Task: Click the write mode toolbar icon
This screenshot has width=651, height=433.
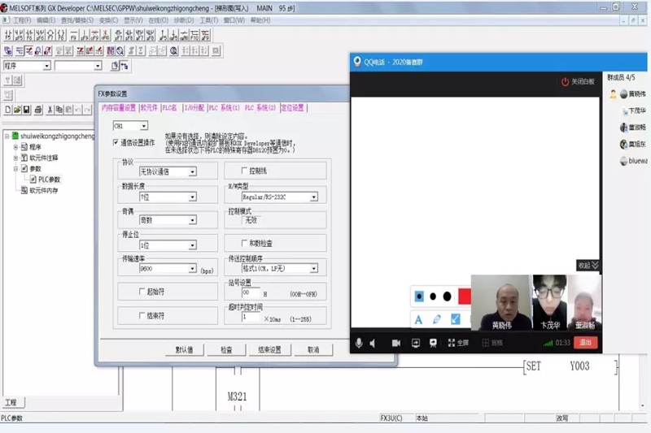Action: (x=28, y=50)
